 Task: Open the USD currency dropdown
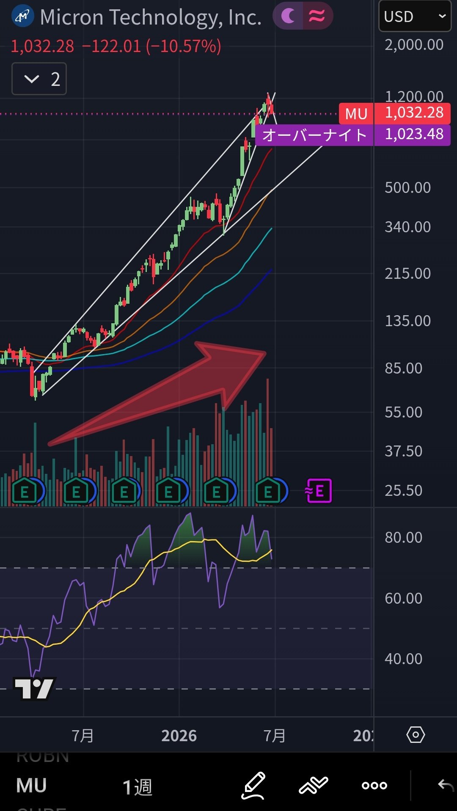point(415,16)
